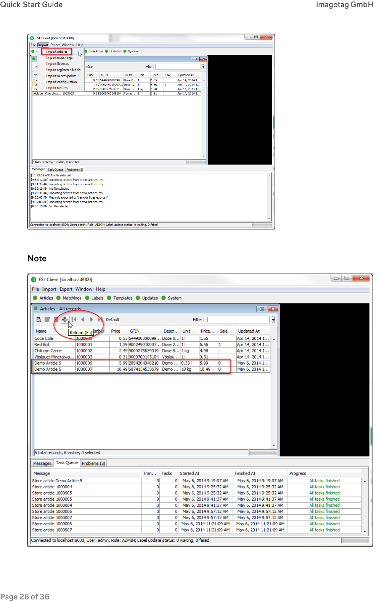379x601 pixels.
Task: Open System view in Import-menu screenshot
Action: coord(131,51)
